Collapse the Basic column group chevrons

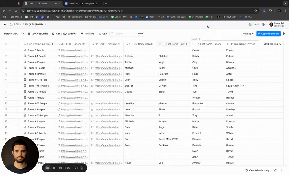[200, 39]
